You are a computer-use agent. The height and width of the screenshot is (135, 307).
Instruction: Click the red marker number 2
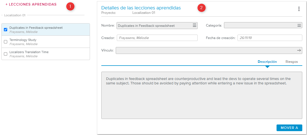tap(201, 8)
